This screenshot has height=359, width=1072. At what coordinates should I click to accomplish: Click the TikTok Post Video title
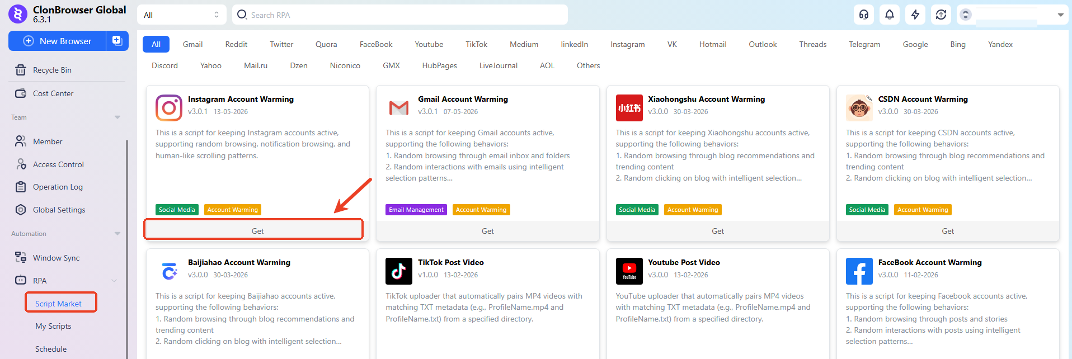click(x=451, y=262)
